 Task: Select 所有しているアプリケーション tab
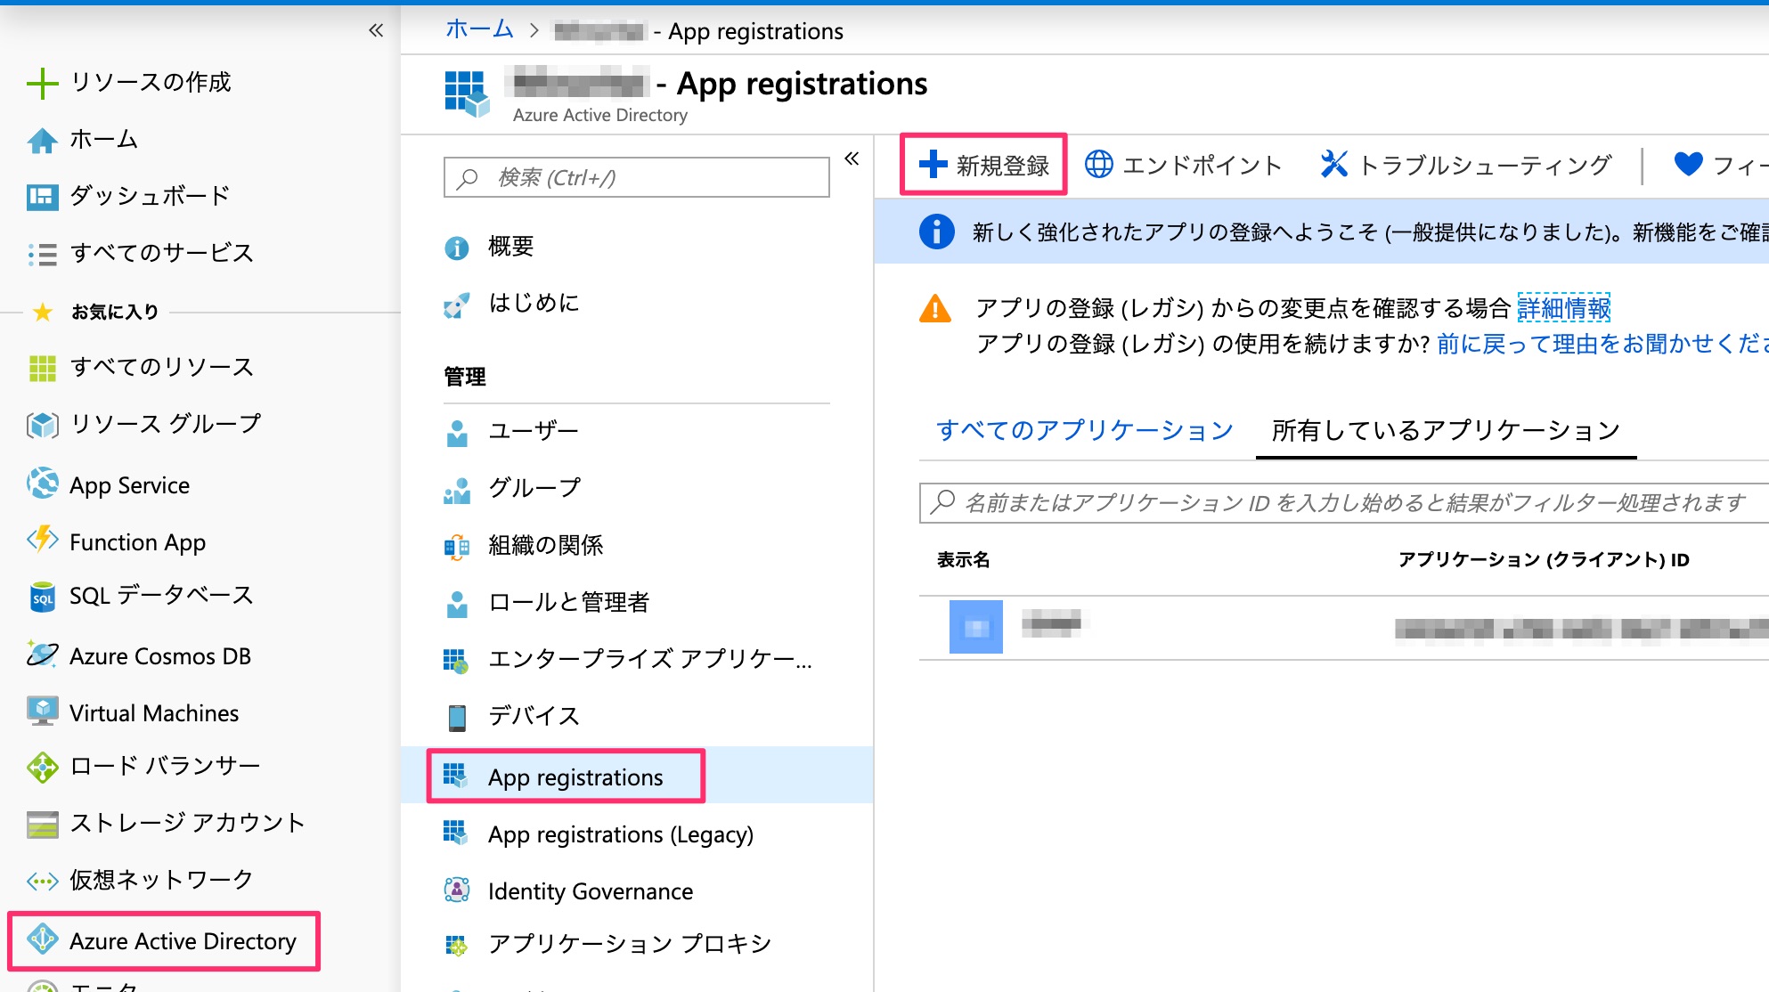pos(1445,431)
